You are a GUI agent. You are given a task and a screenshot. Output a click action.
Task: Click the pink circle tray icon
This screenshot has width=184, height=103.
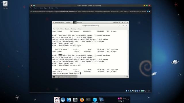[119, 98]
